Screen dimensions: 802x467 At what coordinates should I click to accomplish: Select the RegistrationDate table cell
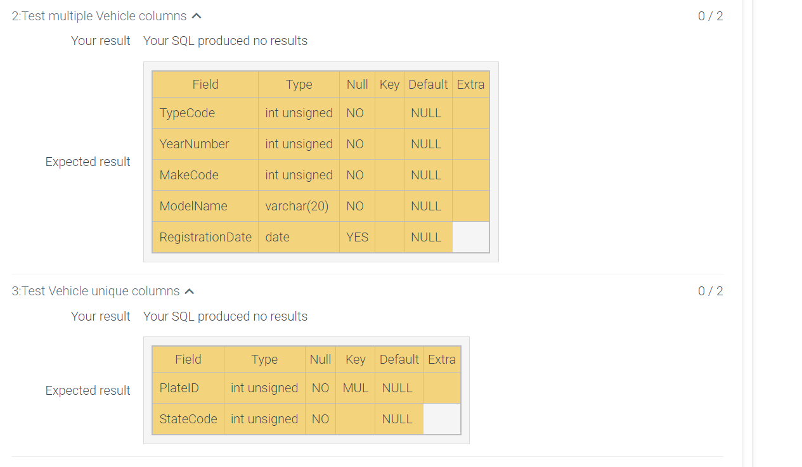[205, 237]
